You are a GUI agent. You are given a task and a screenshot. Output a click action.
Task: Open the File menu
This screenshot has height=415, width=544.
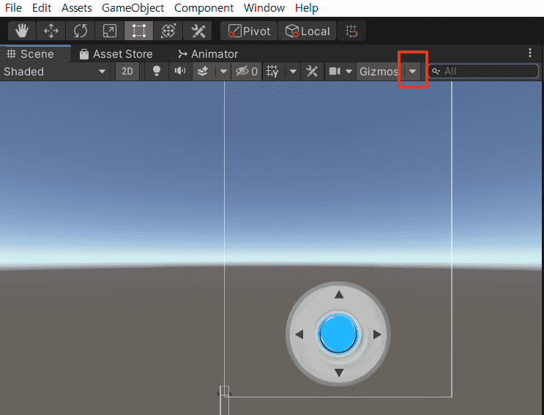click(13, 8)
